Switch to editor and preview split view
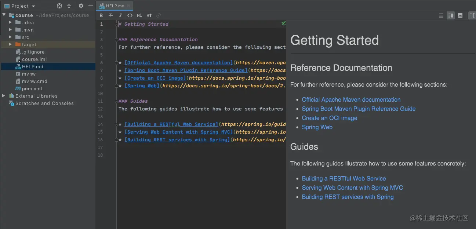This screenshot has height=229, width=476. (451, 15)
